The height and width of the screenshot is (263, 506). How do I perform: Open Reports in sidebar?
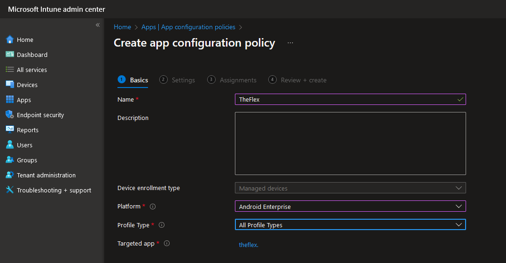(27, 130)
